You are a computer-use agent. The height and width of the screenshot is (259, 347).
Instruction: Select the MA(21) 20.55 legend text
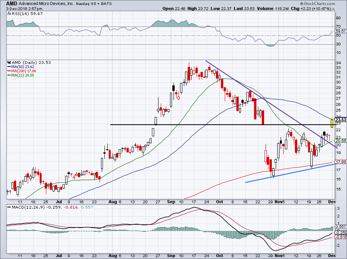click(23, 75)
